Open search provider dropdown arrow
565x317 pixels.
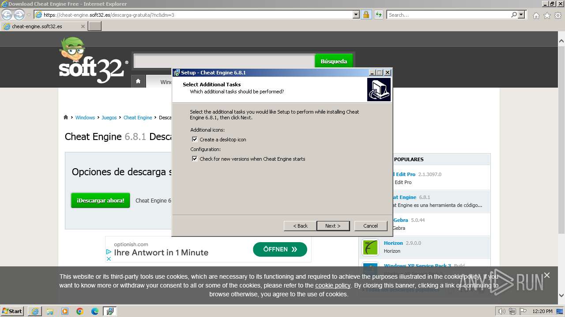tap(522, 15)
